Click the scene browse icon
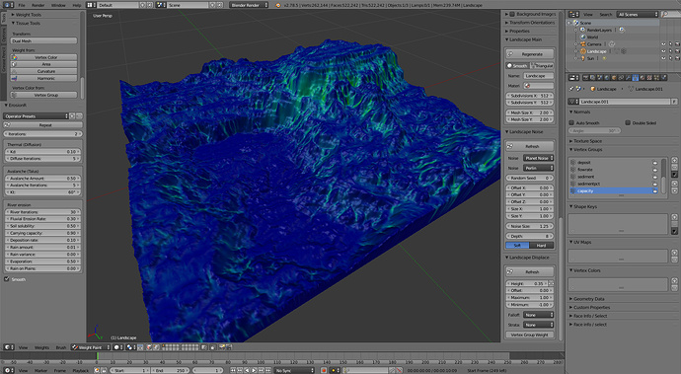 point(161,5)
